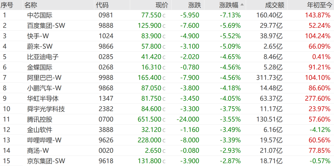Click the sort arrow beside 涨跌幅 header
This screenshot has height=166, width=334.
(x=242, y=5)
